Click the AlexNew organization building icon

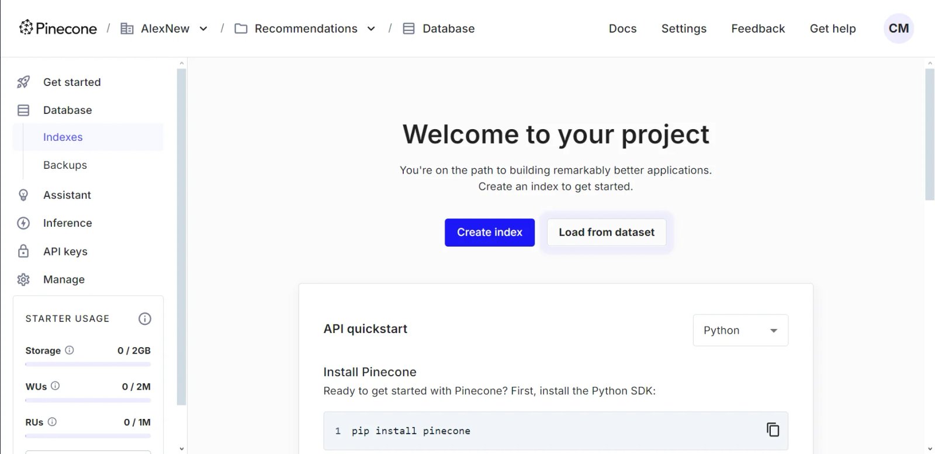pyautogui.click(x=127, y=29)
